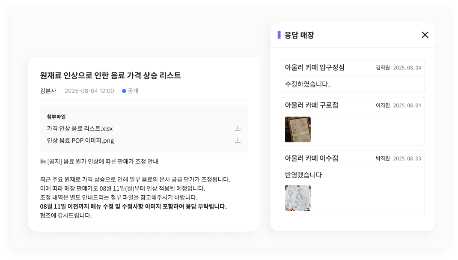This screenshot has height=260, width=458.
Task: Click the notice title 원재료 인상으로 인한 음료 가격 상승 리스트
Action: [x=110, y=75]
